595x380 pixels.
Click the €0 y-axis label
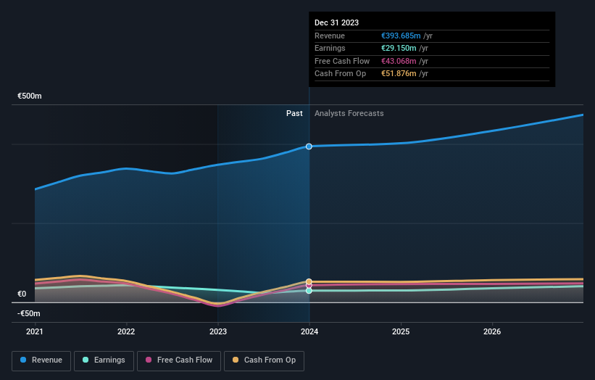22,294
